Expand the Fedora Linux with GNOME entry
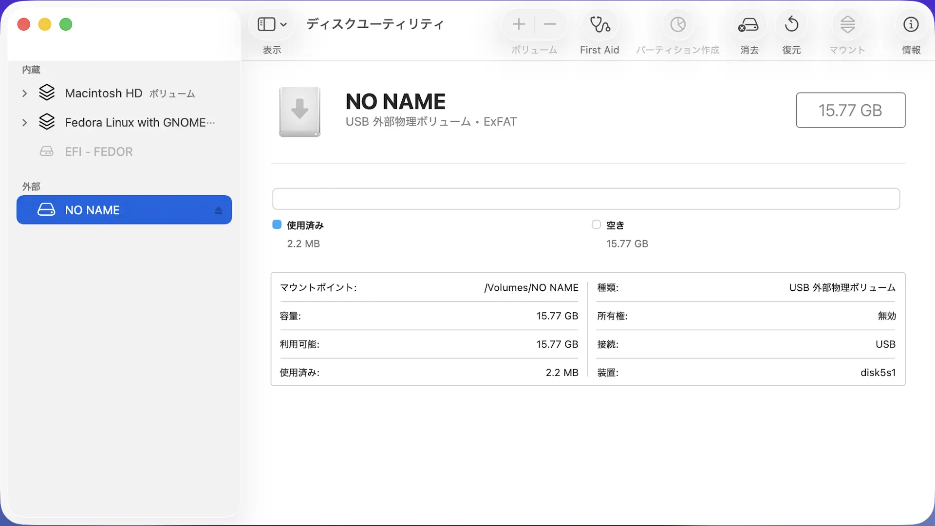Viewport: 935px width, 526px height. [24, 123]
